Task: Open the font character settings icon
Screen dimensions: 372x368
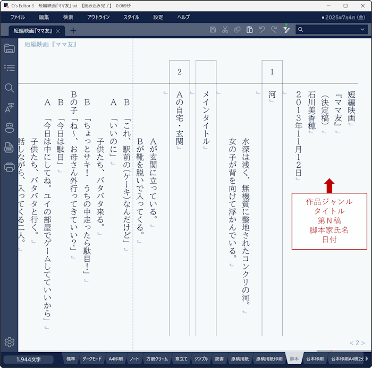Action: 9,108
